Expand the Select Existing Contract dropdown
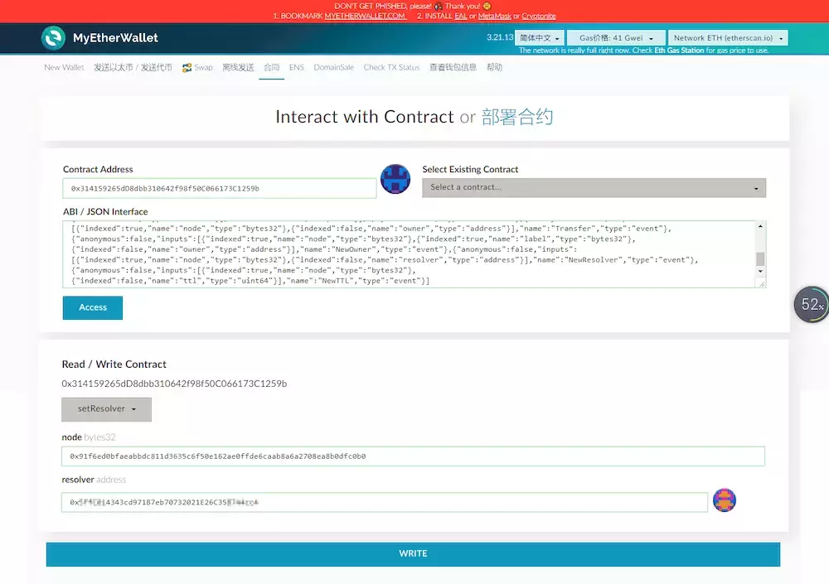Viewport: 829px width, 584px height. point(594,187)
